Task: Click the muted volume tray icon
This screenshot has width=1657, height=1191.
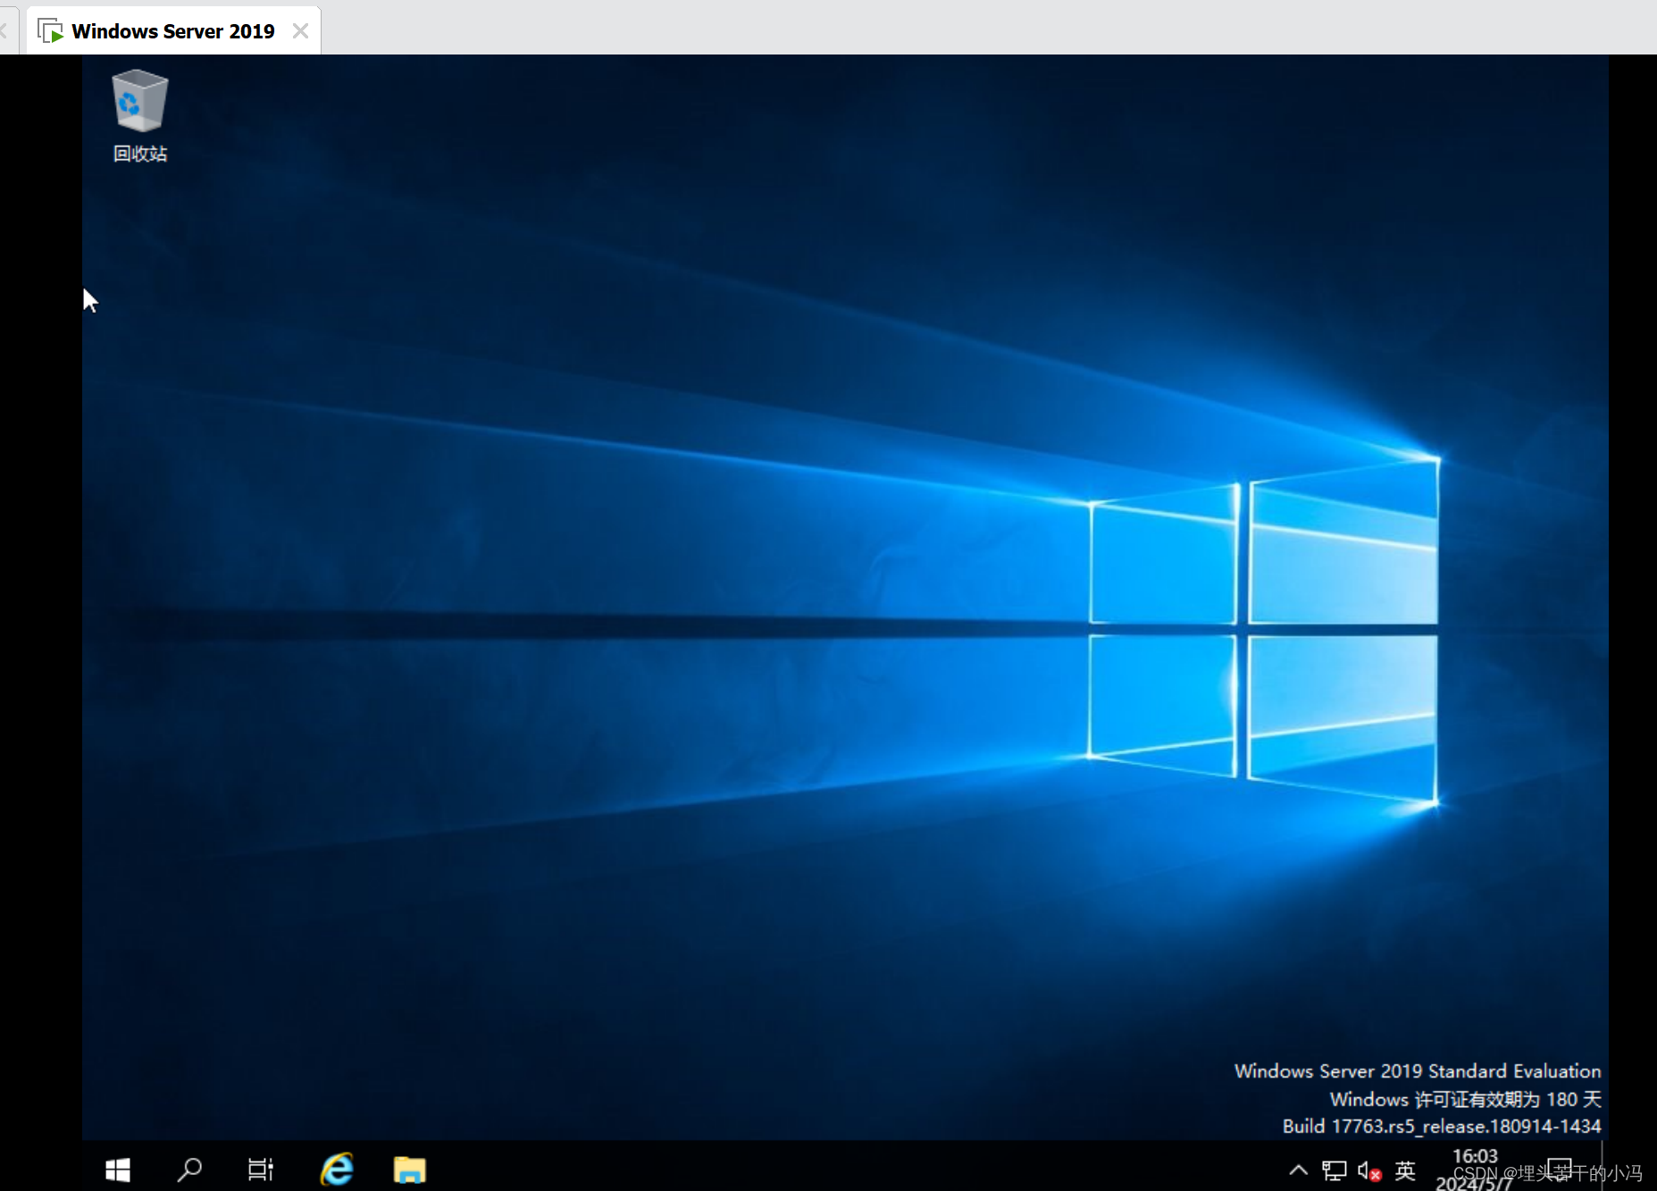Action: tap(1369, 1170)
